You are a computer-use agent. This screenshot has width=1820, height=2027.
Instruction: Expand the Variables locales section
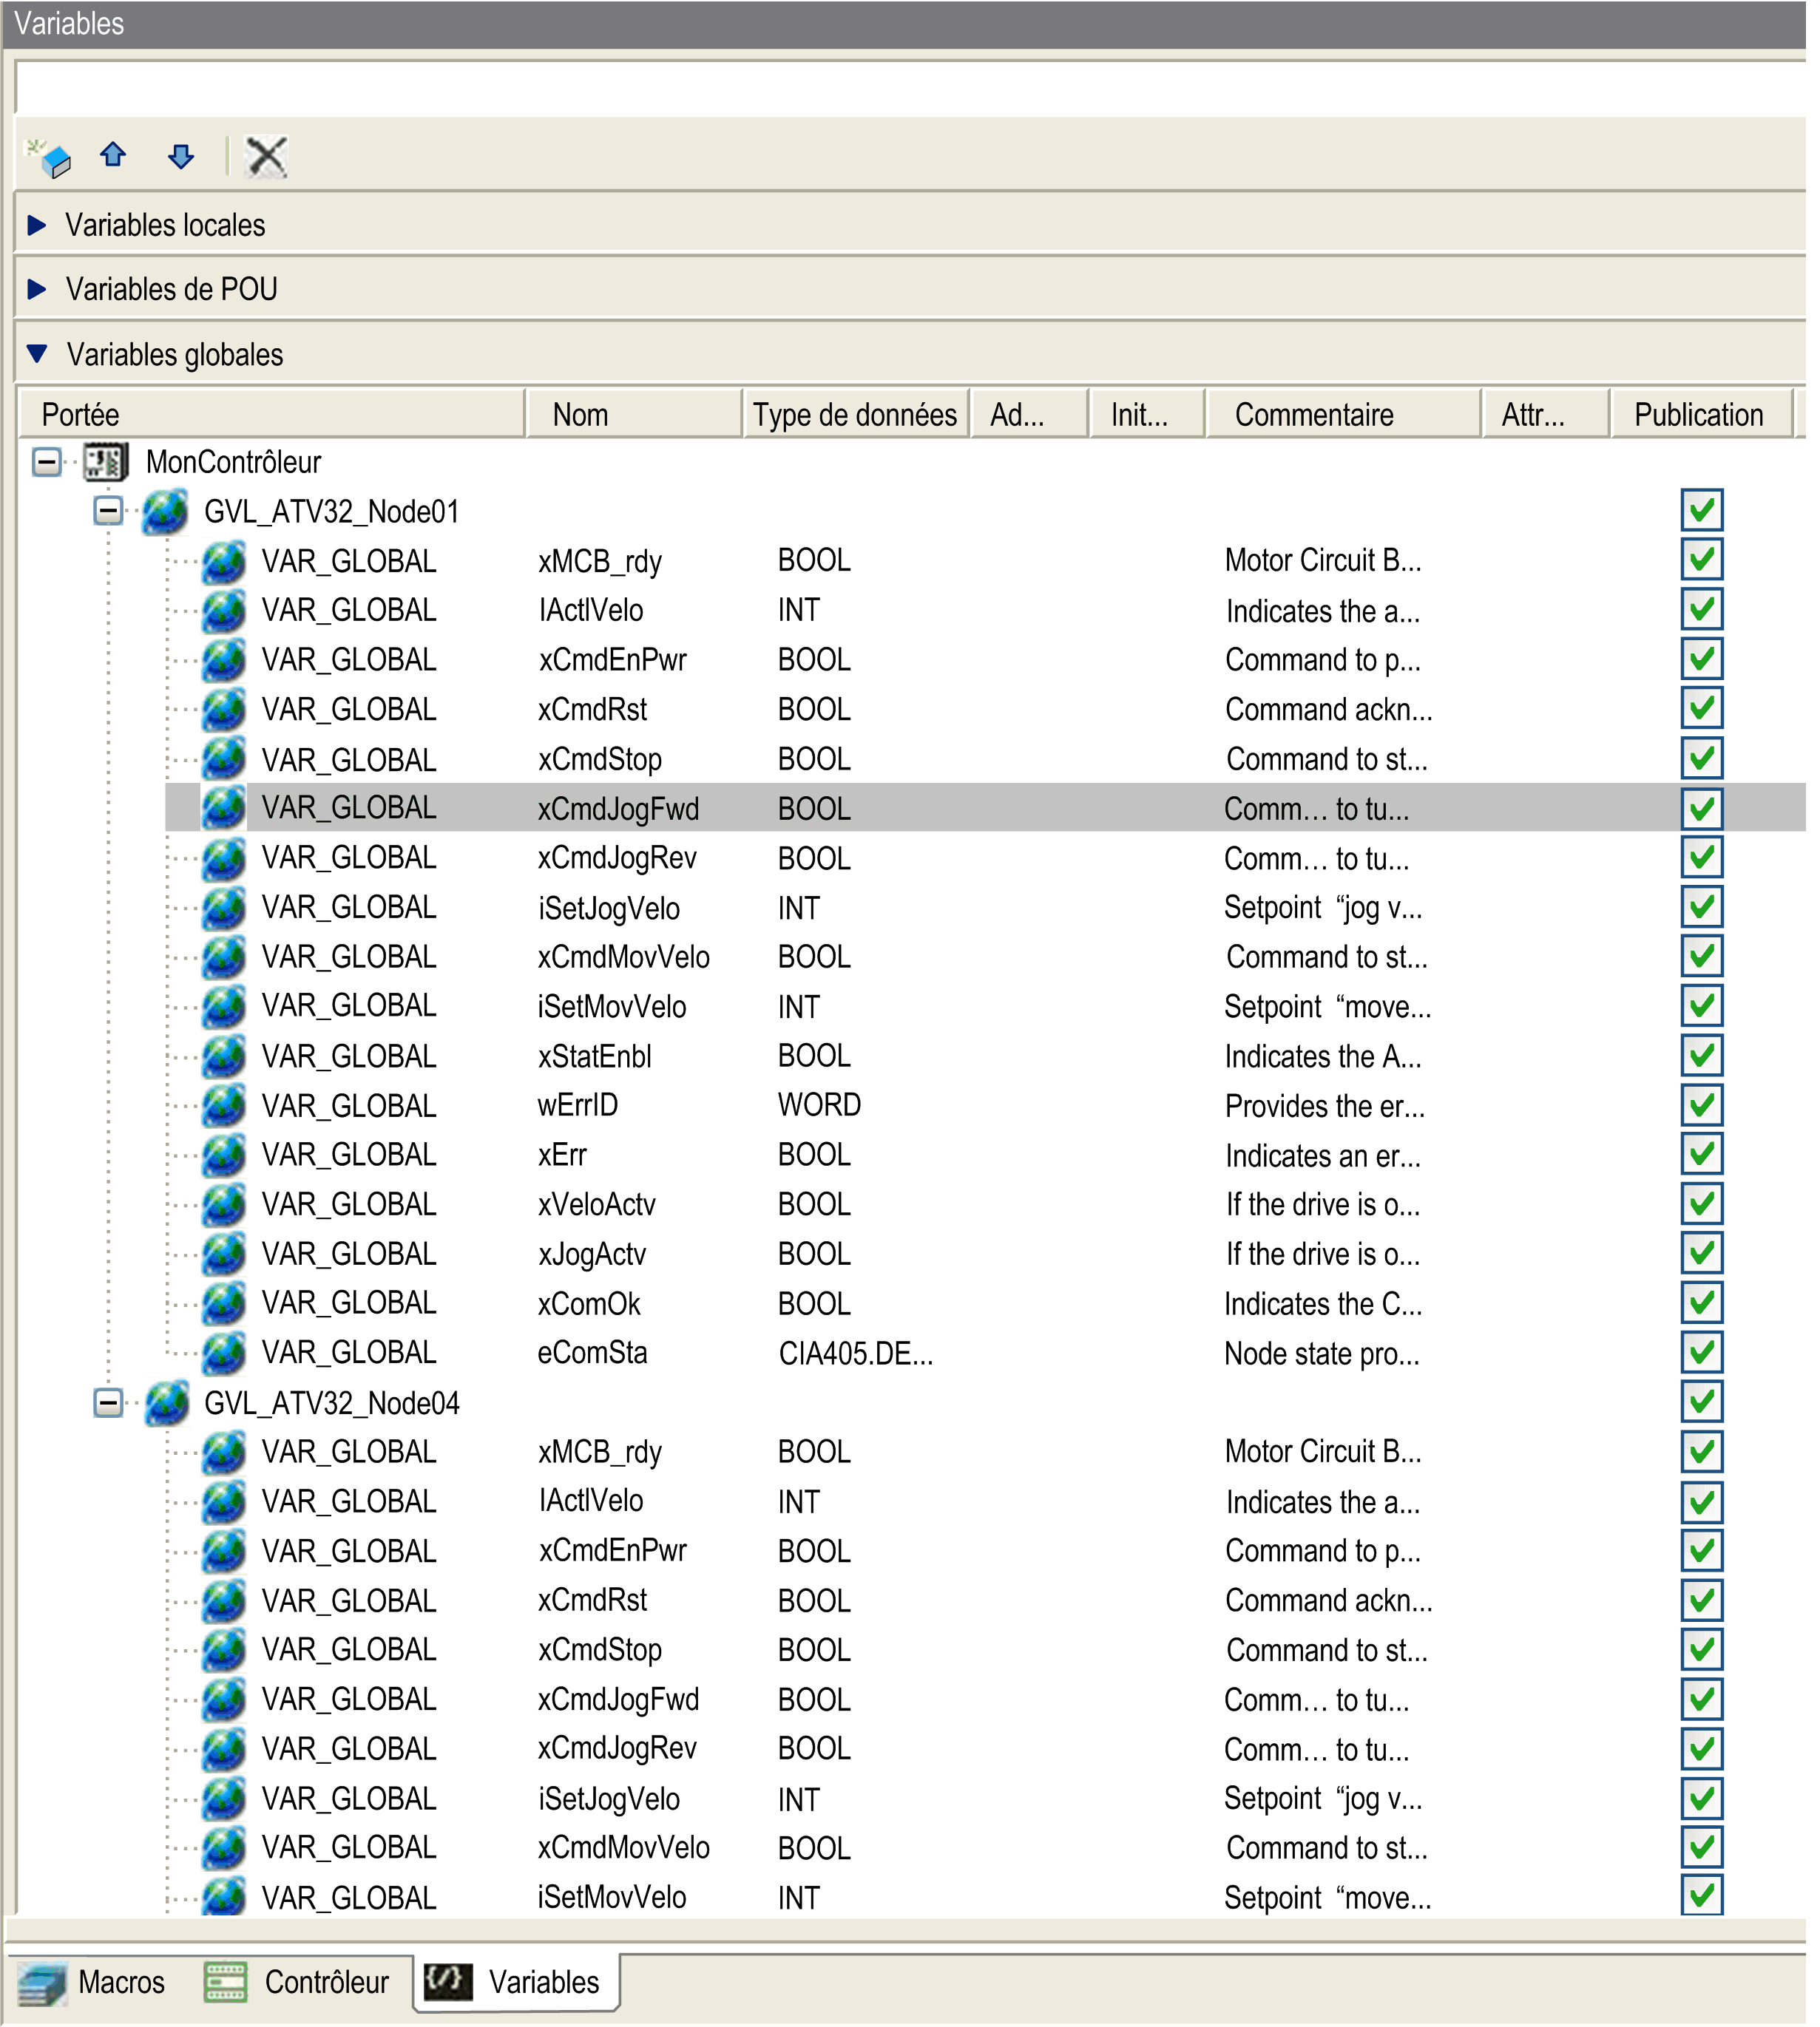click(38, 225)
